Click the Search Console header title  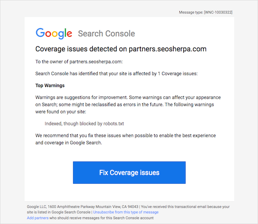pyautogui.click(x=106, y=33)
